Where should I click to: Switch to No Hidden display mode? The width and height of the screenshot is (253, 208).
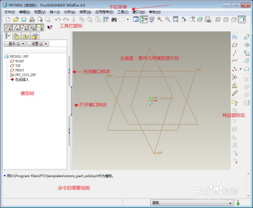point(234,20)
